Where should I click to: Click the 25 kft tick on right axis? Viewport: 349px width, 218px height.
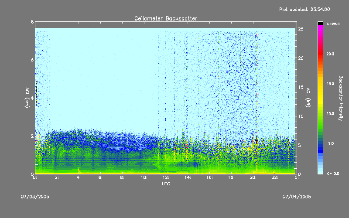(x=301, y=29)
